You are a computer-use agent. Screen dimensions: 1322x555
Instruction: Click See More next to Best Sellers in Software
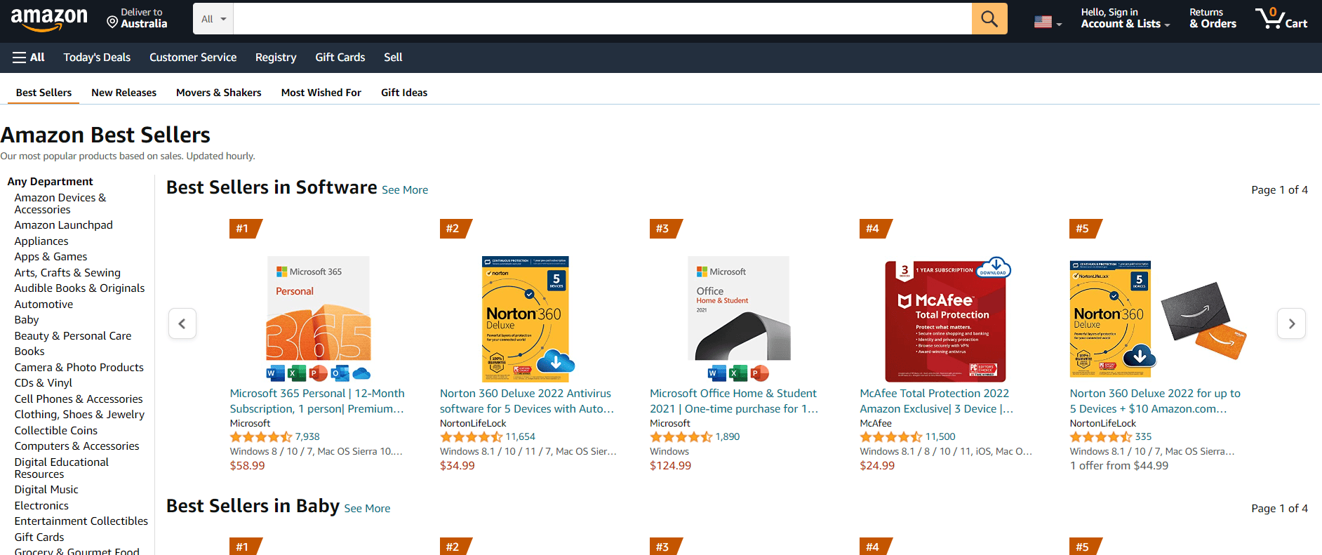[405, 189]
